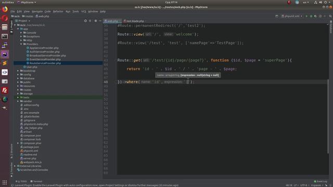
Task: Expand the Console folder
Action: [x=21, y=33]
